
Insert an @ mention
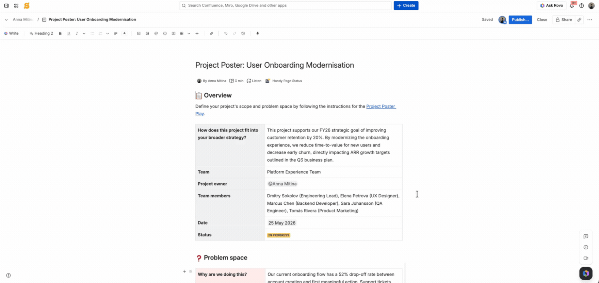(x=156, y=33)
